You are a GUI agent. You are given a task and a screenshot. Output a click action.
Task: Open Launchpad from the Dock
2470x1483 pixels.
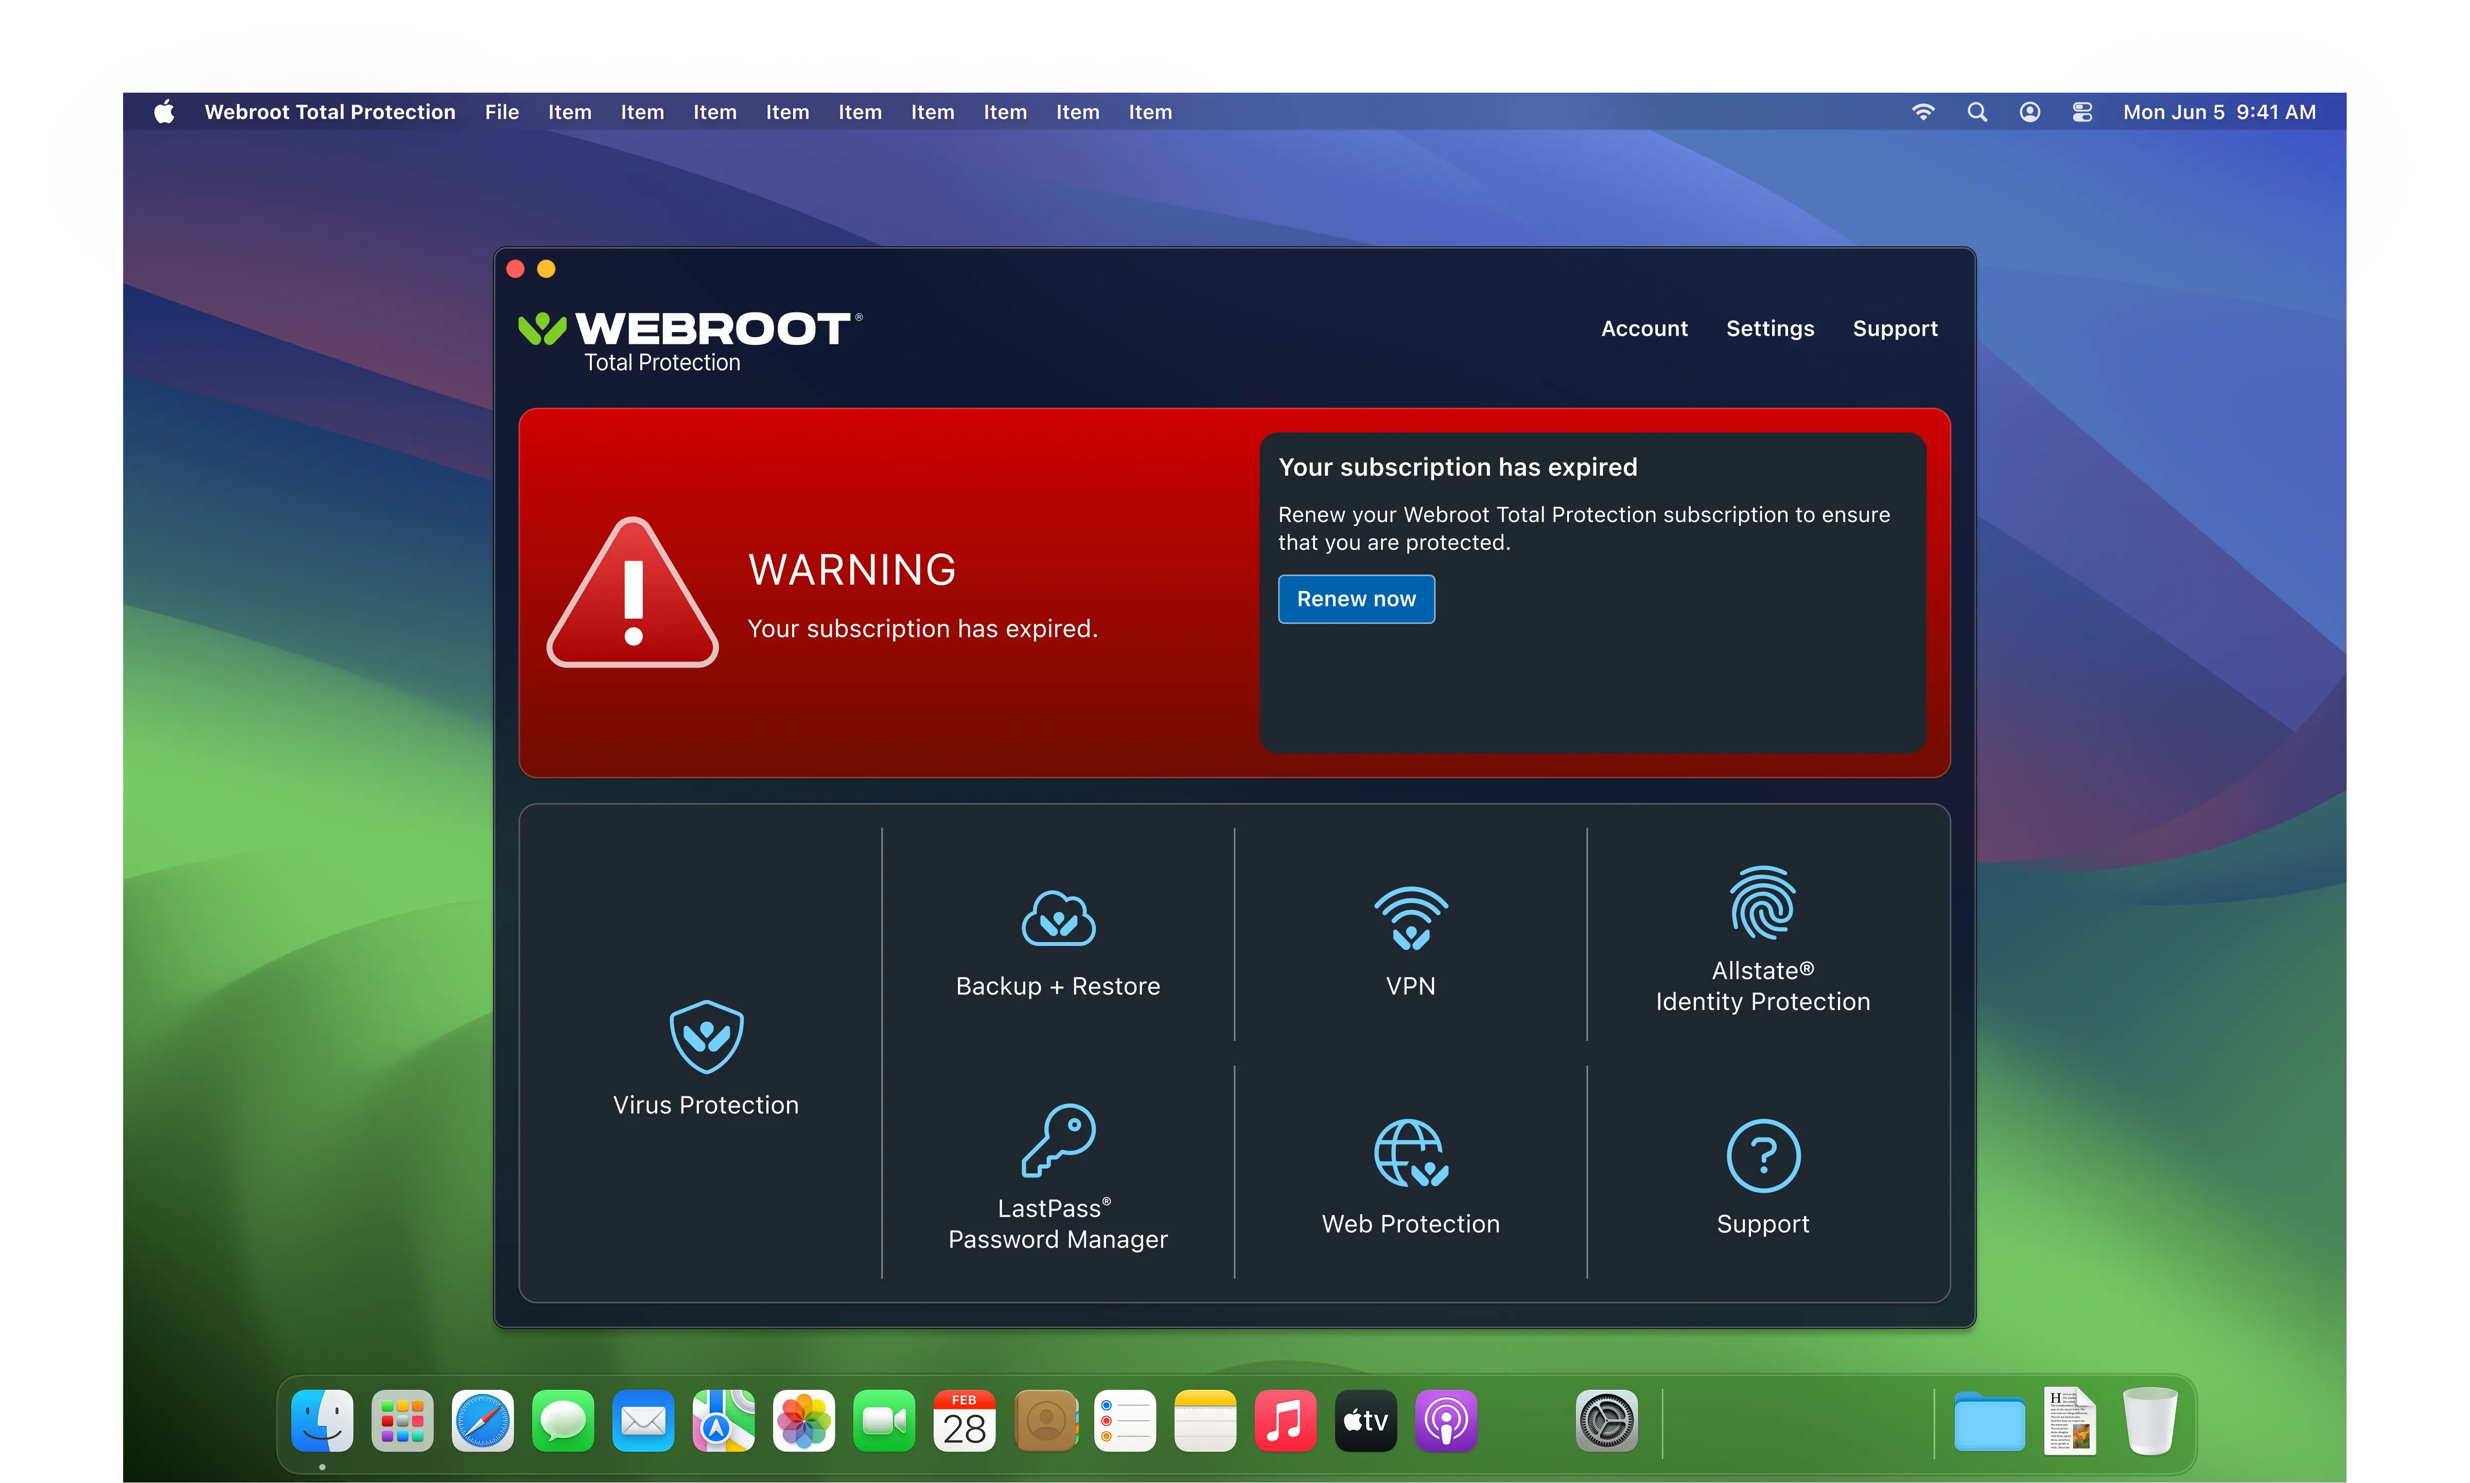[401, 1420]
